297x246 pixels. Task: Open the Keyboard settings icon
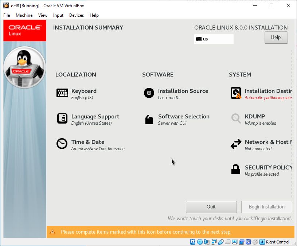[x=62, y=93]
